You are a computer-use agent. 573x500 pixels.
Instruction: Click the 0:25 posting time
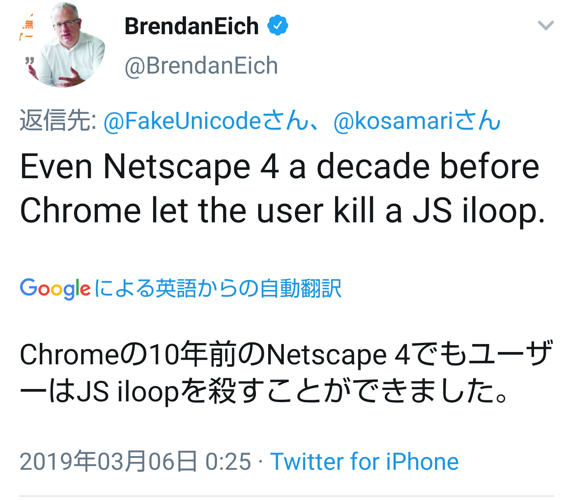228,462
